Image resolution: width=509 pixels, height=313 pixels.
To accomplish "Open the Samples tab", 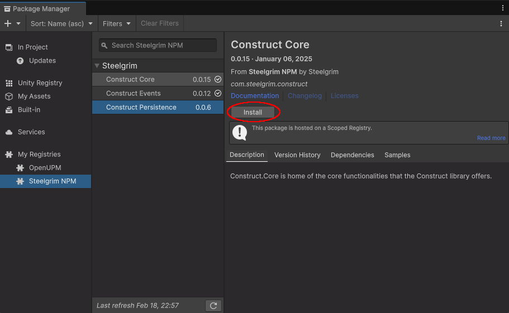I will 397,155.
